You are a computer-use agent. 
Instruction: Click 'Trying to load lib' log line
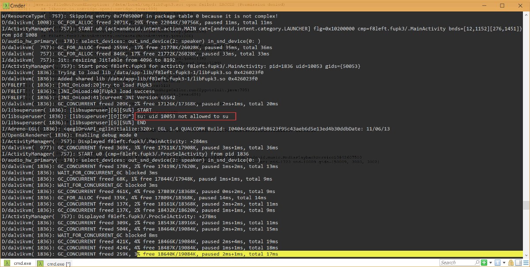coord(132,72)
